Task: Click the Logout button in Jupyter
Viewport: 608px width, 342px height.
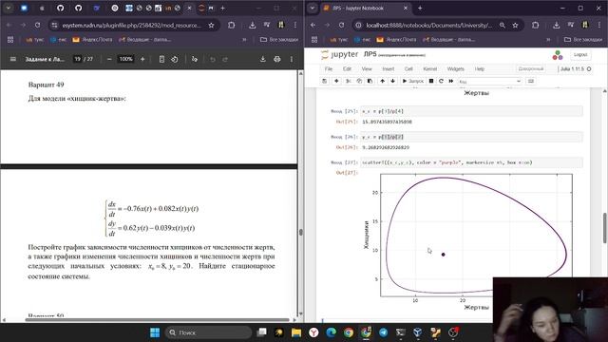Action: pyautogui.click(x=580, y=55)
